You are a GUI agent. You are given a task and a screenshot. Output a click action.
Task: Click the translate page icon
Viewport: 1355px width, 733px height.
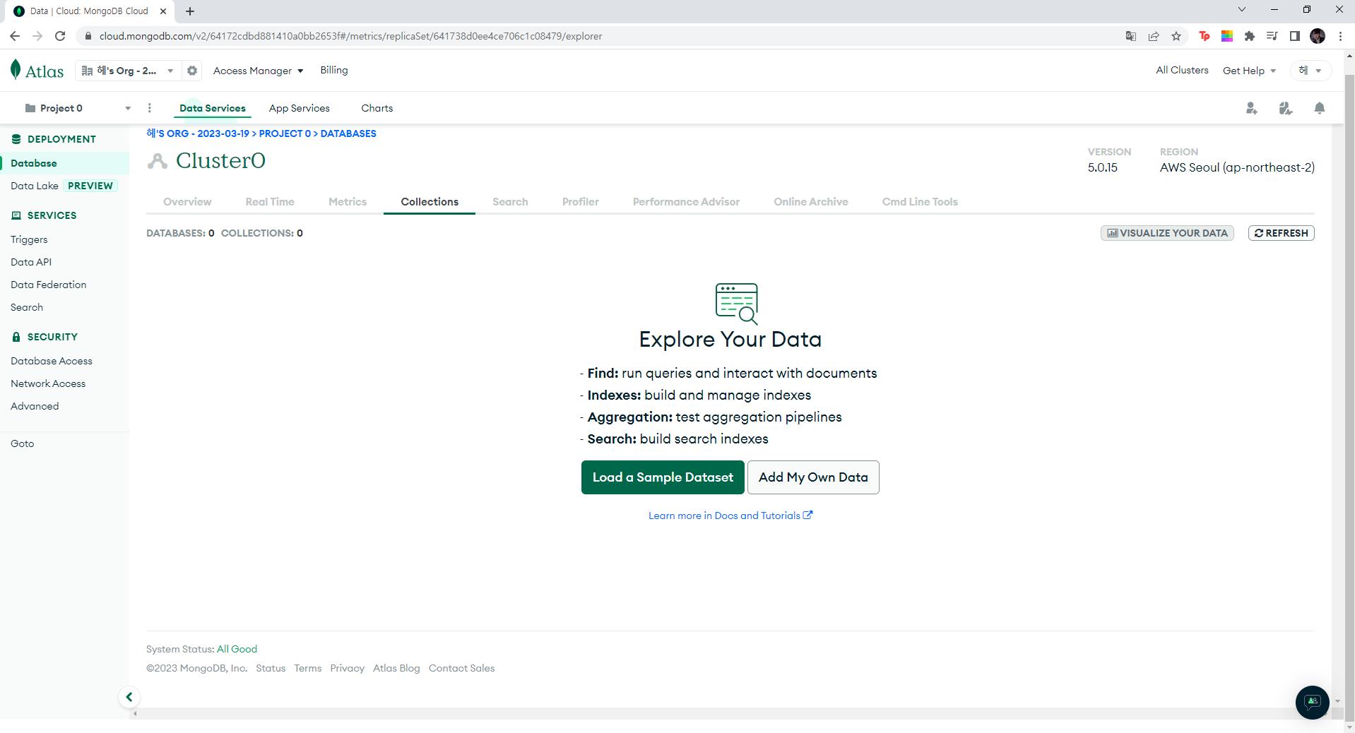pos(1131,36)
